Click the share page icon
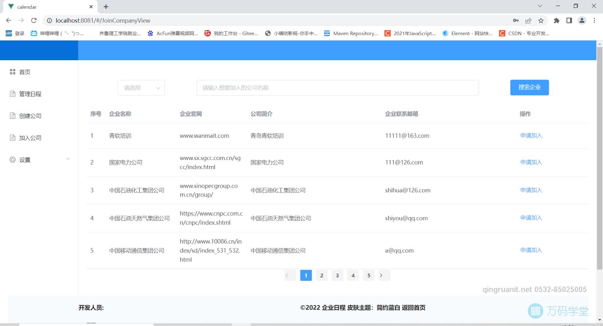This screenshot has height=326, width=603. click(x=528, y=20)
